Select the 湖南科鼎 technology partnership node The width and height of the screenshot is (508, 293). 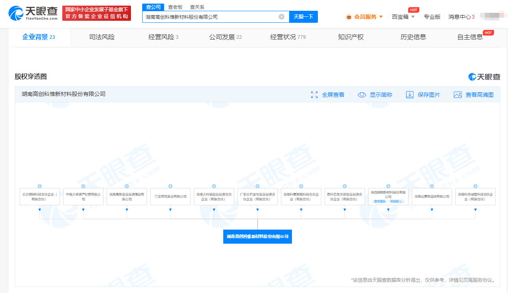click(475, 197)
